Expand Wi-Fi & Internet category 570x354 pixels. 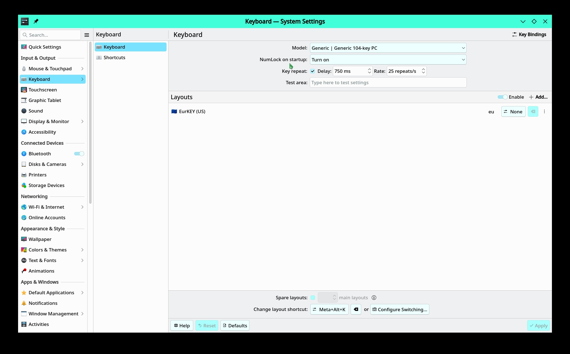click(x=53, y=207)
